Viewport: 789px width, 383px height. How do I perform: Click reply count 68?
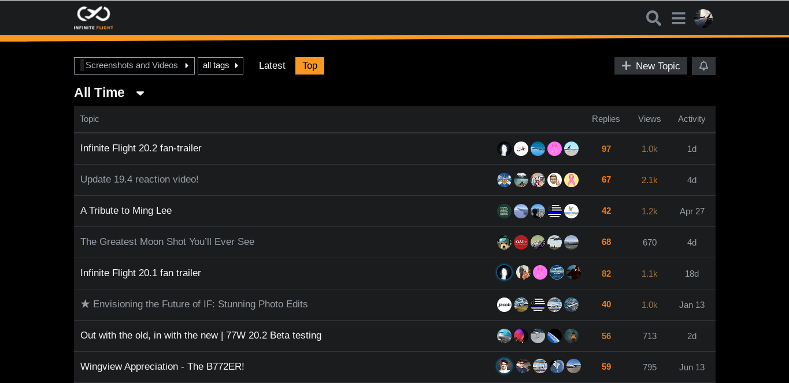click(x=606, y=243)
